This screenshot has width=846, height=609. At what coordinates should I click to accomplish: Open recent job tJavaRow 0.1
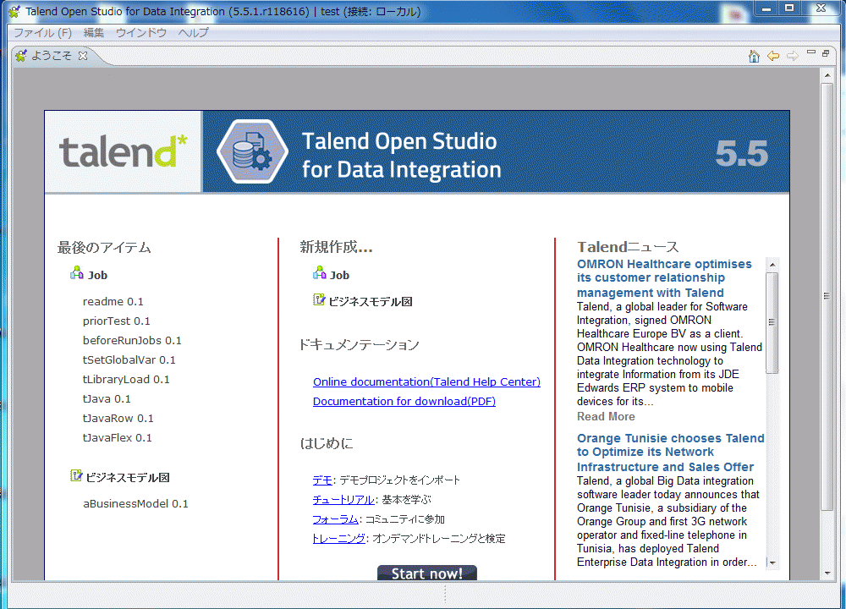[118, 418]
